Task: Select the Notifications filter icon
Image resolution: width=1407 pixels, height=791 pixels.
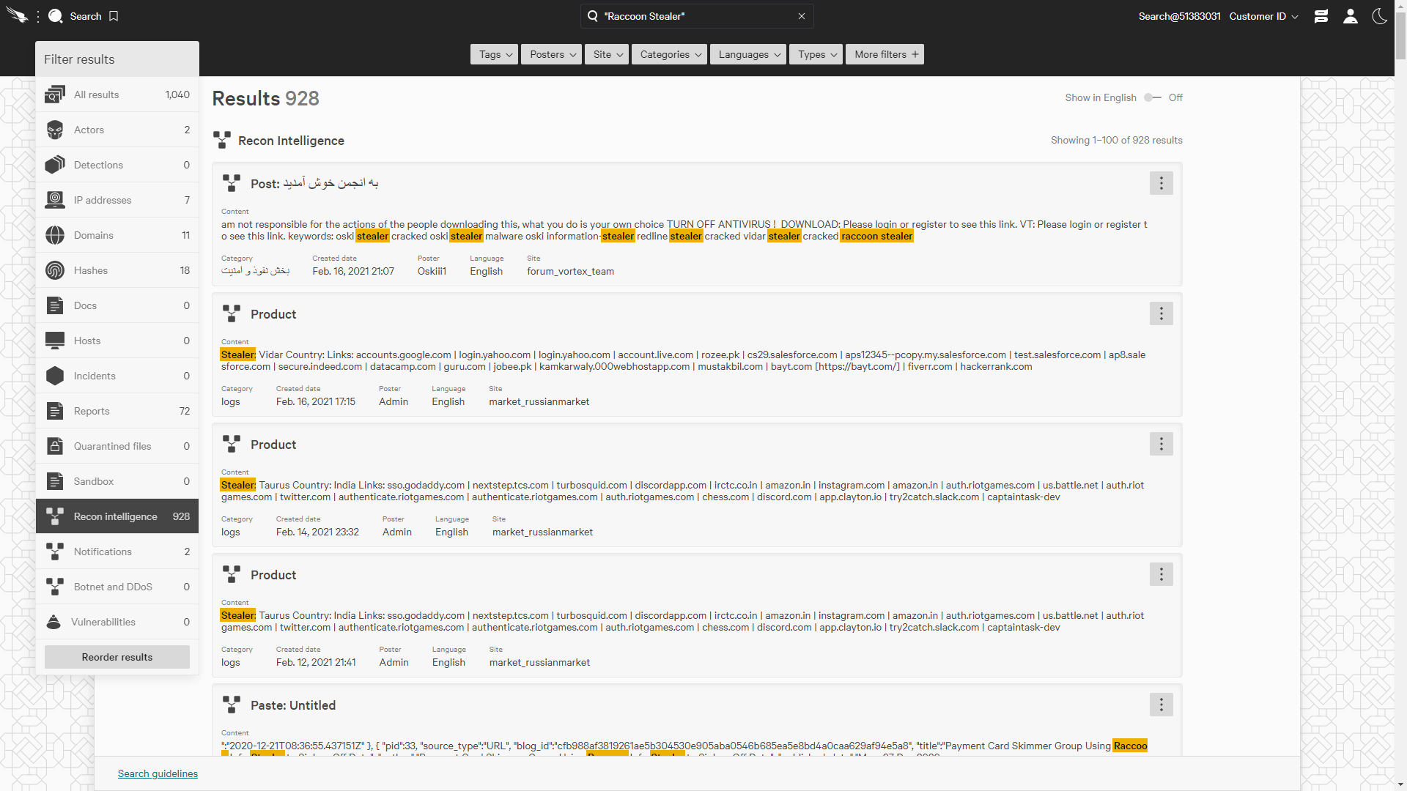Action: coord(55,552)
